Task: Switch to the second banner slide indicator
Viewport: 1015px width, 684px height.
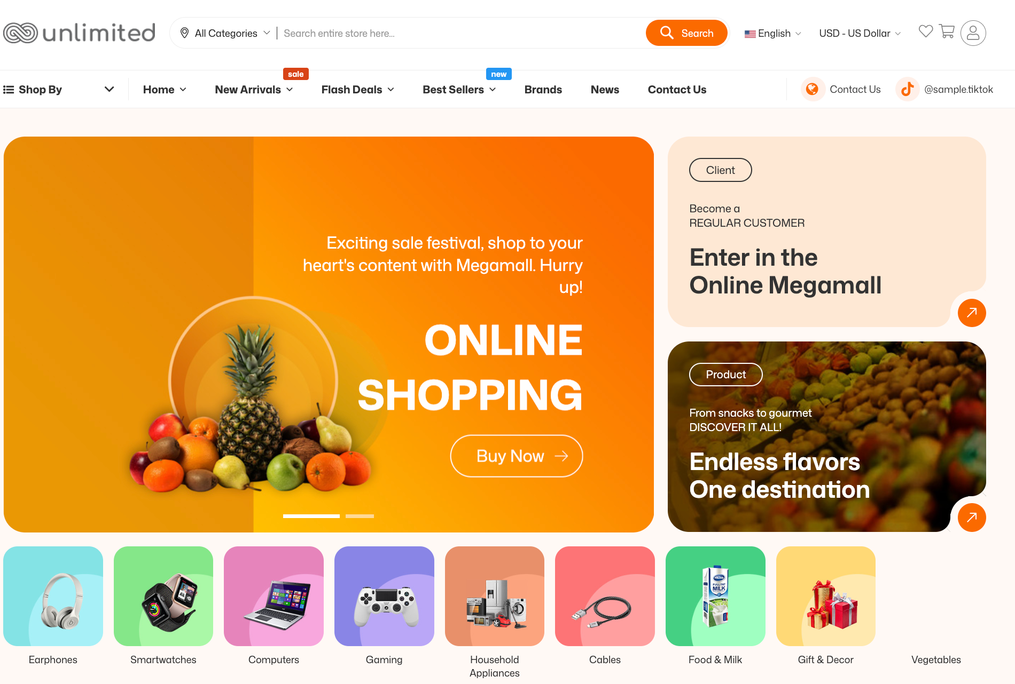Action: tap(360, 516)
